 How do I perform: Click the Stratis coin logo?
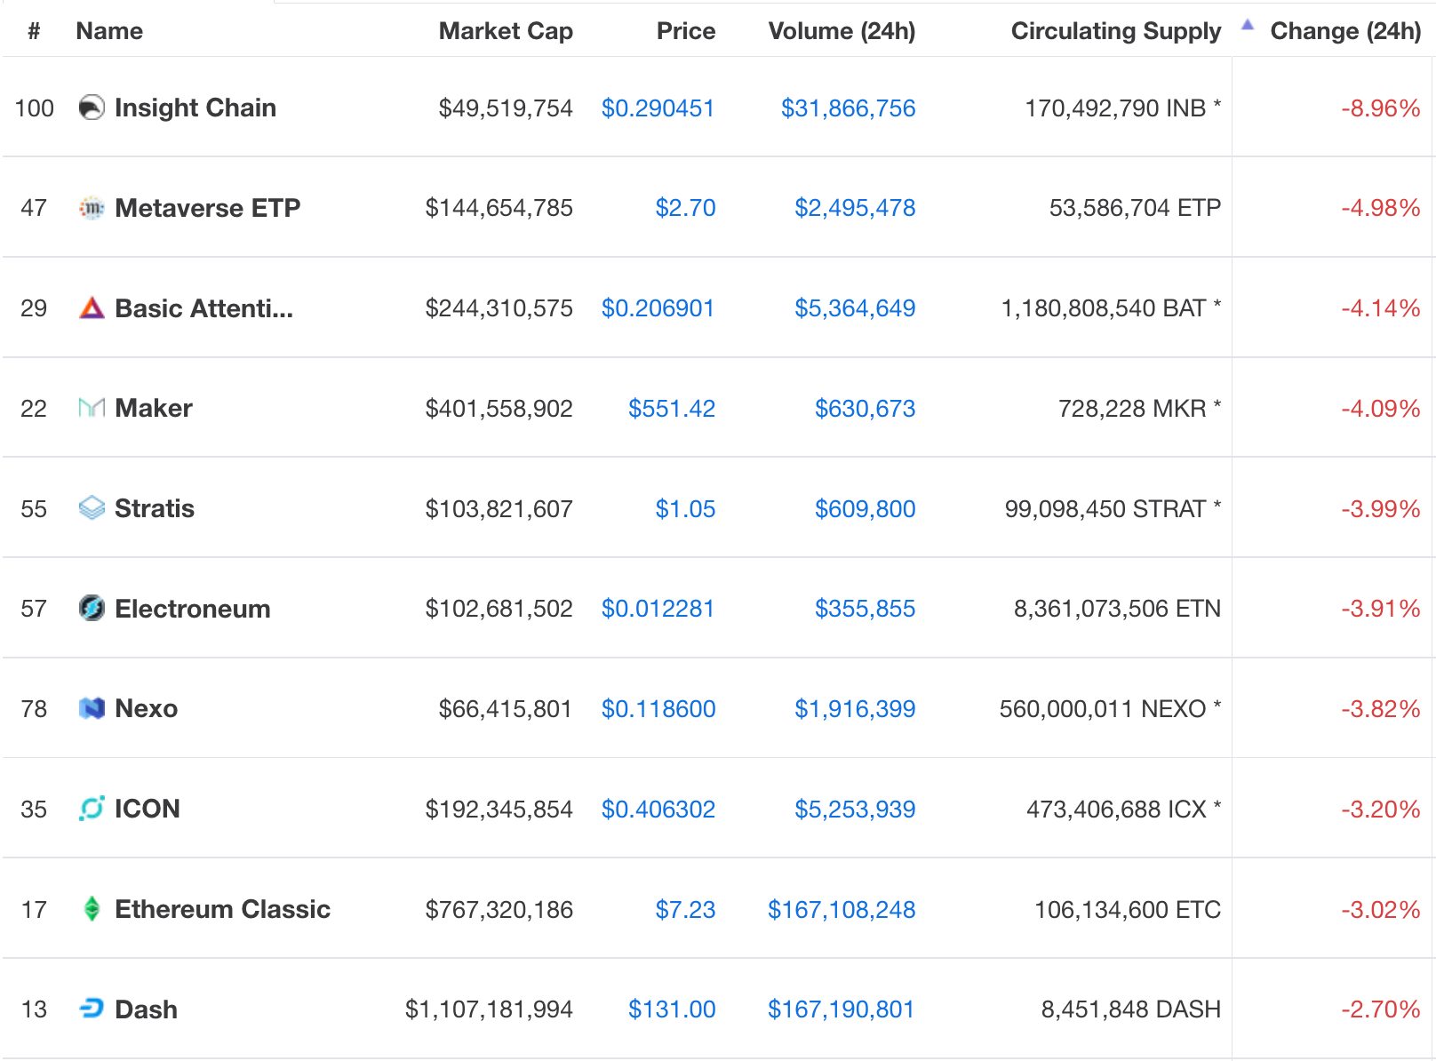pos(92,508)
